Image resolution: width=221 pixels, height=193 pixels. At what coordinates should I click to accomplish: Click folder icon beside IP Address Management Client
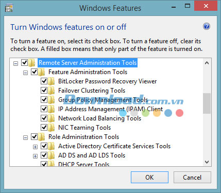[x=52, y=109]
